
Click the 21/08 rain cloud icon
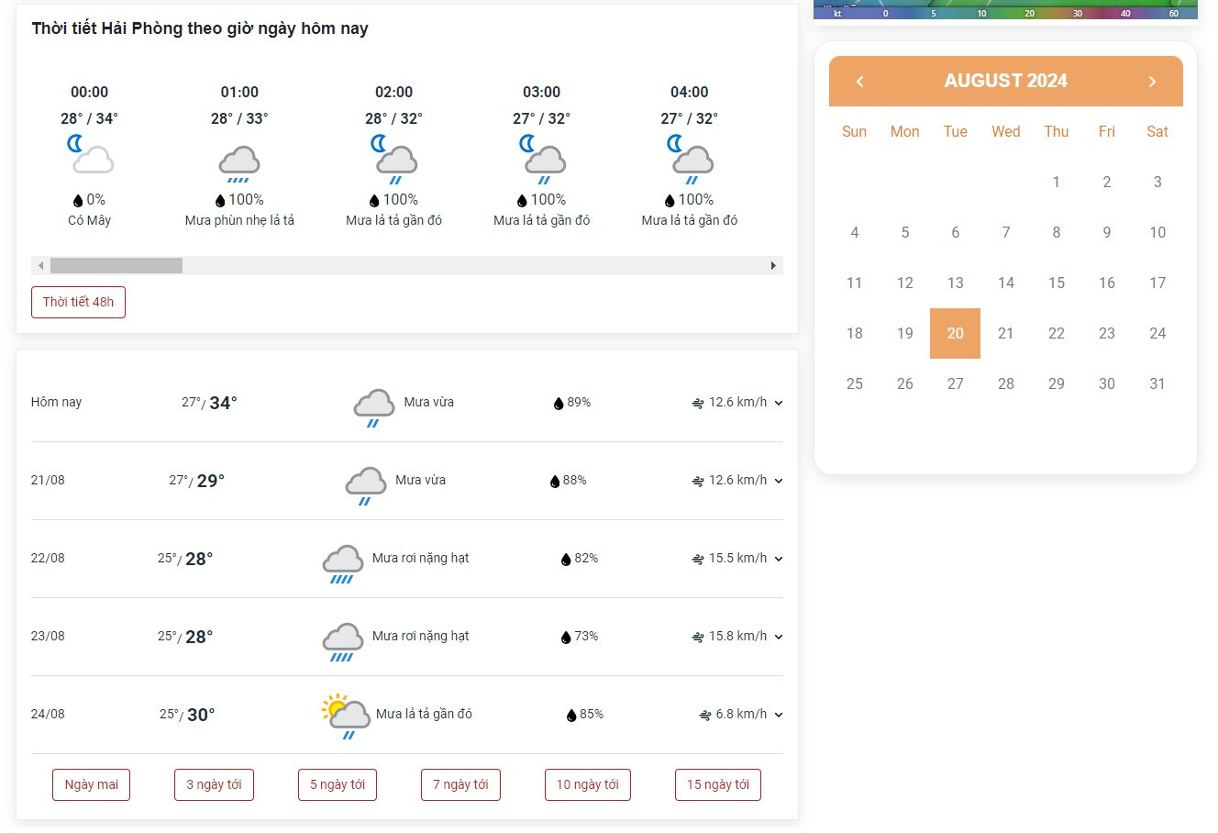pyautogui.click(x=366, y=485)
